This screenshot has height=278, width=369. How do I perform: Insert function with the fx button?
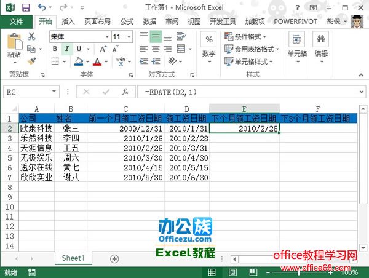[125, 92]
